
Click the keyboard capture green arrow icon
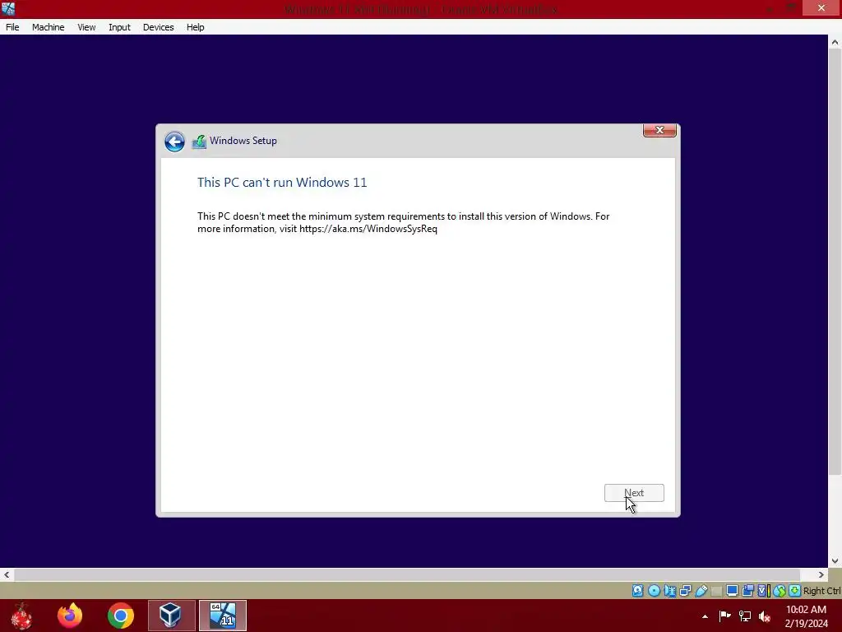pos(795,591)
